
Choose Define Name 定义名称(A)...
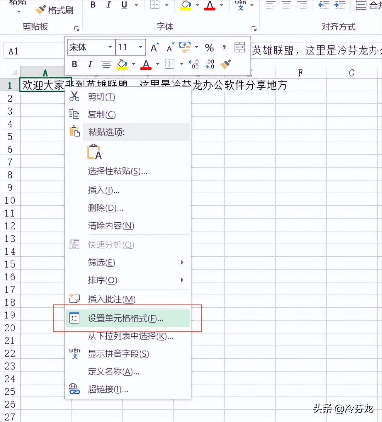click(128, 371)
